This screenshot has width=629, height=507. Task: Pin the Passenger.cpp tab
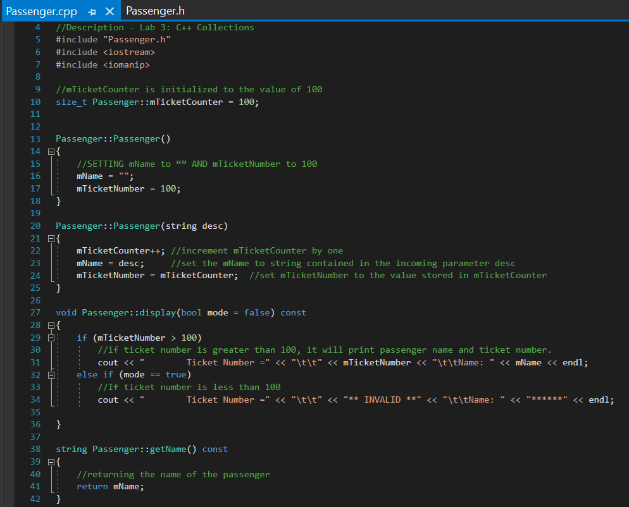tap(92, 11)
